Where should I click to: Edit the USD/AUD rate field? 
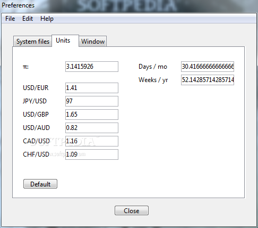point(92,128)
